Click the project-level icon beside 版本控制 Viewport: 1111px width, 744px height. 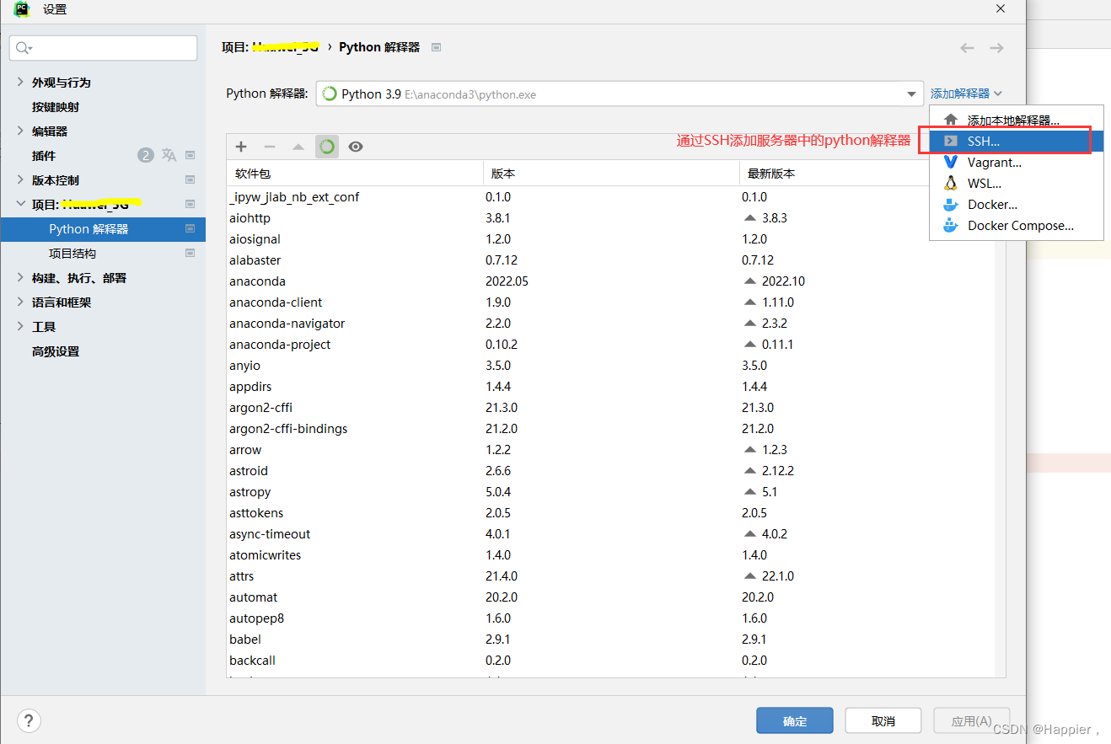tap(190, 179)
